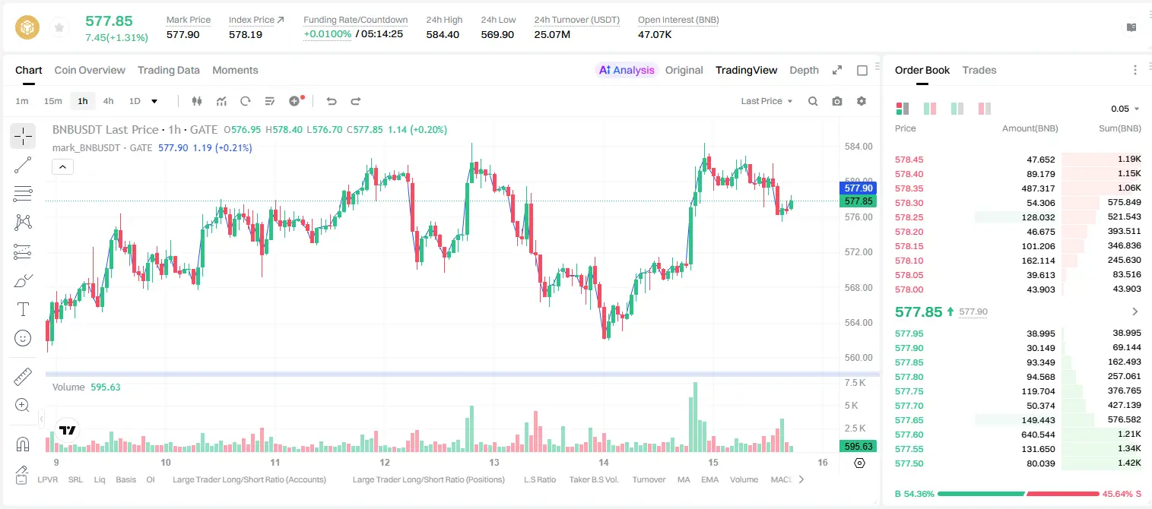Open the Index Price link
Screen dimensions: 1152x509
(256, 20)
